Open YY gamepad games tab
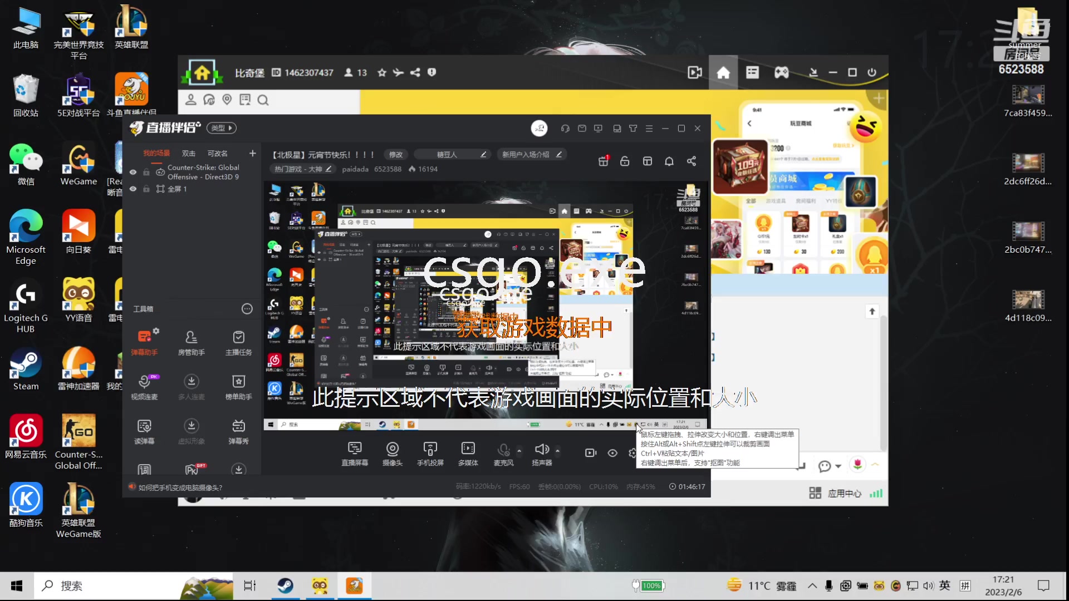Viewport: 1069px width, 601px height. (781, 72)
